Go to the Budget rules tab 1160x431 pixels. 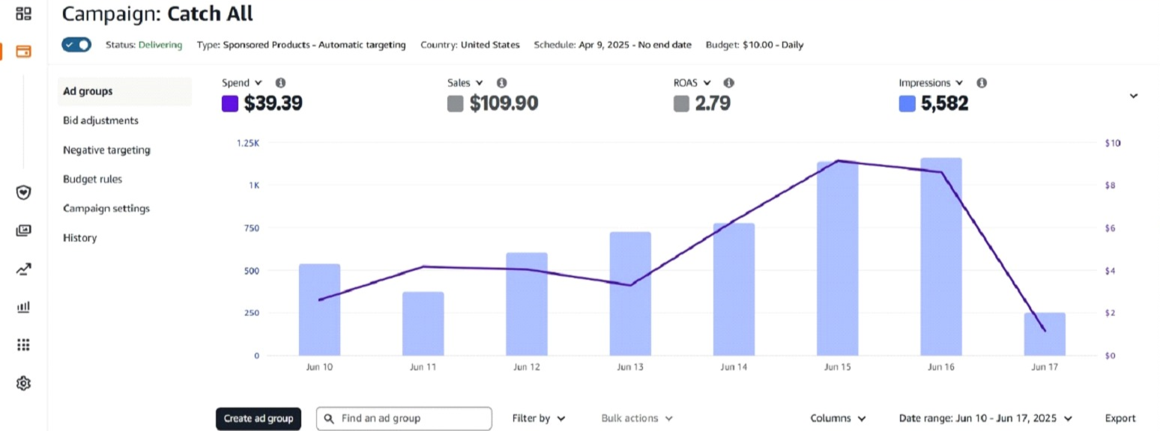[92, 179]
